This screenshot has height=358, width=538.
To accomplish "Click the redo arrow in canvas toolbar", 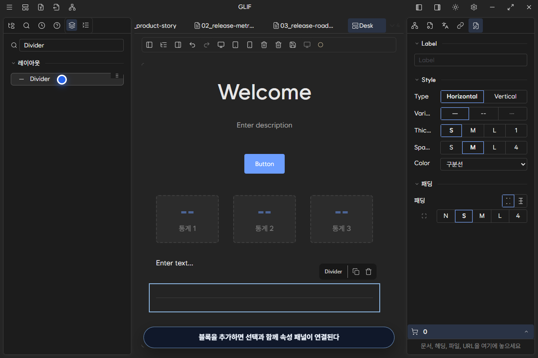I will [x=207, y=45].
